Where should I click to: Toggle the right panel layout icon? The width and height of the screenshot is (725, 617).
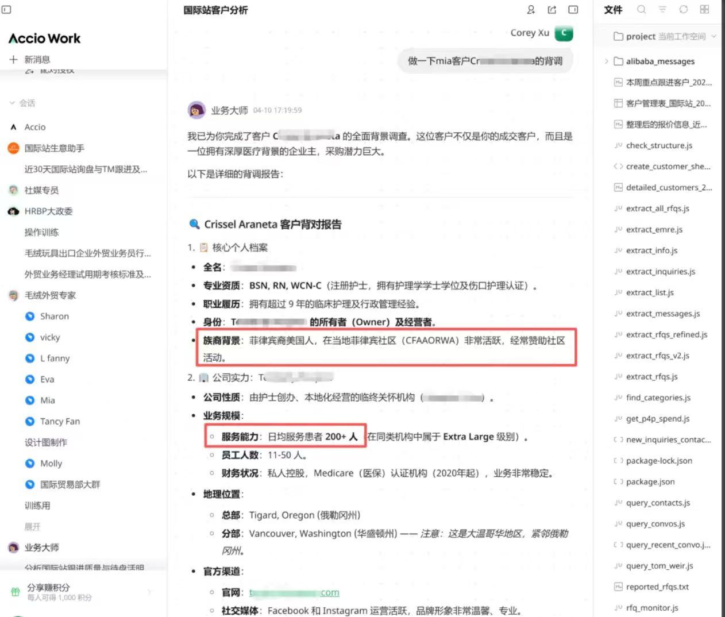click(x=573, y=10)
